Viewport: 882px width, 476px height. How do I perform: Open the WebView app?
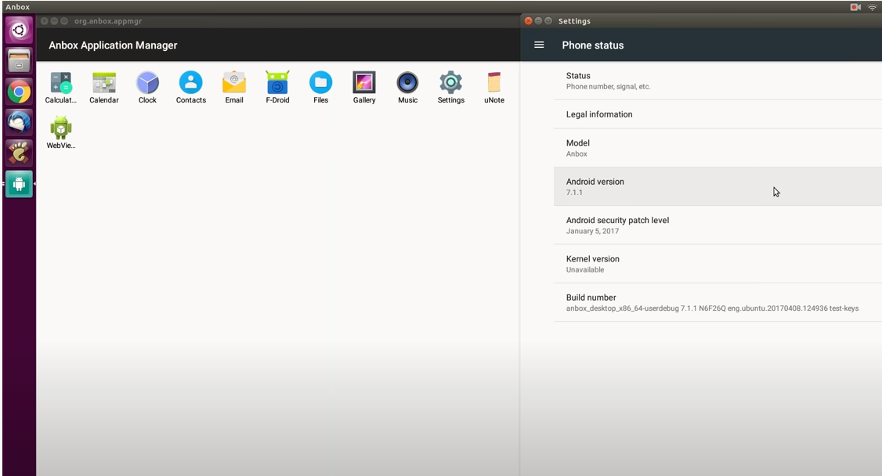coord(60,129)
